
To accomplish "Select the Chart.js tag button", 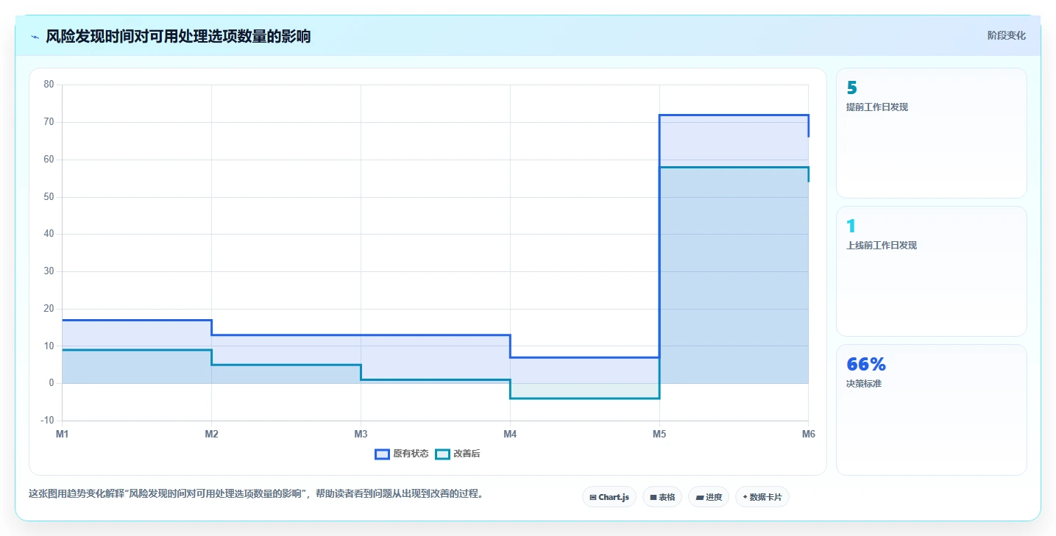I will click(x=609, y=497).
